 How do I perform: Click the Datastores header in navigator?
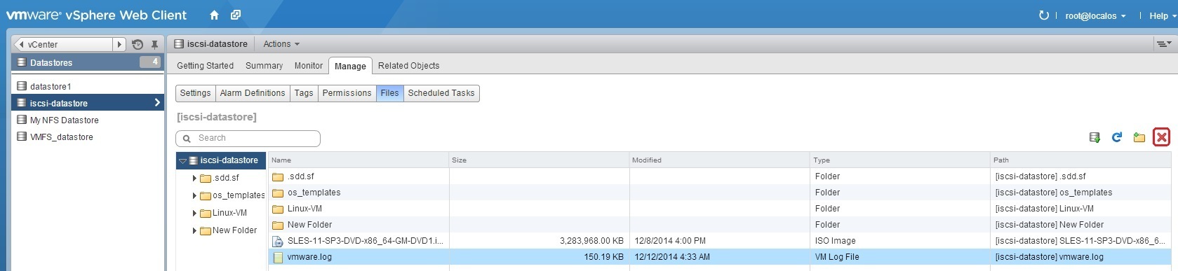click(88, 62)
